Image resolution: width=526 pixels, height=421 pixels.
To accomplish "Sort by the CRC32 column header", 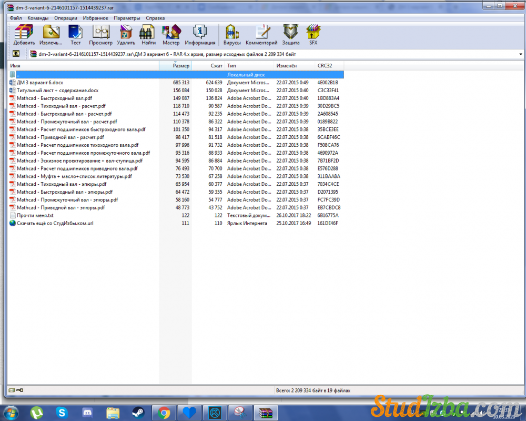I will coord(329,65).
